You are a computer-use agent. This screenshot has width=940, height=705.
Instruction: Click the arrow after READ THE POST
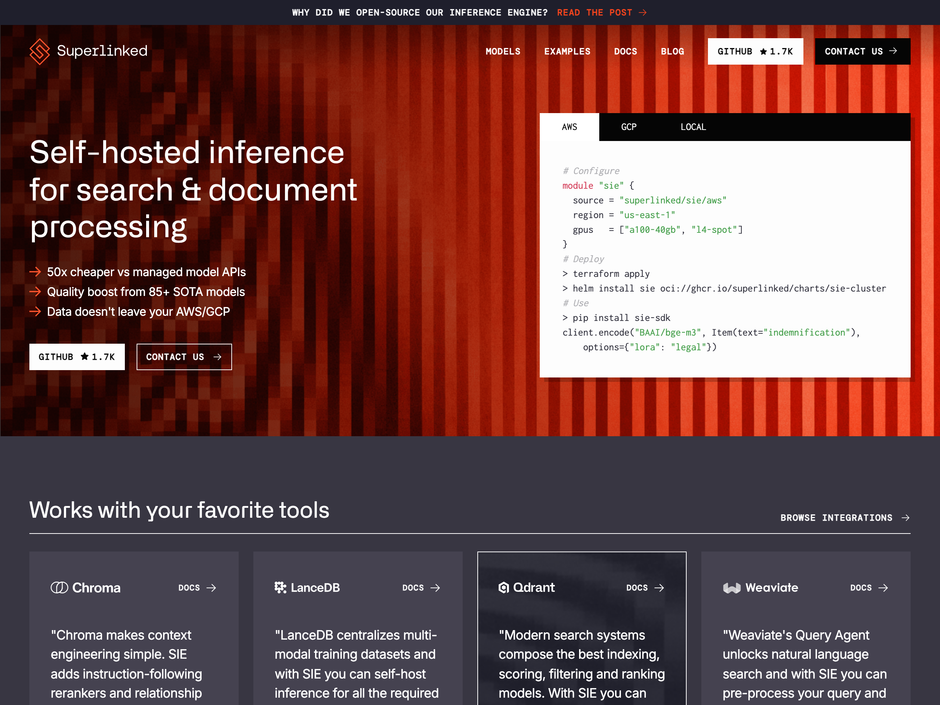pos(643,13)
